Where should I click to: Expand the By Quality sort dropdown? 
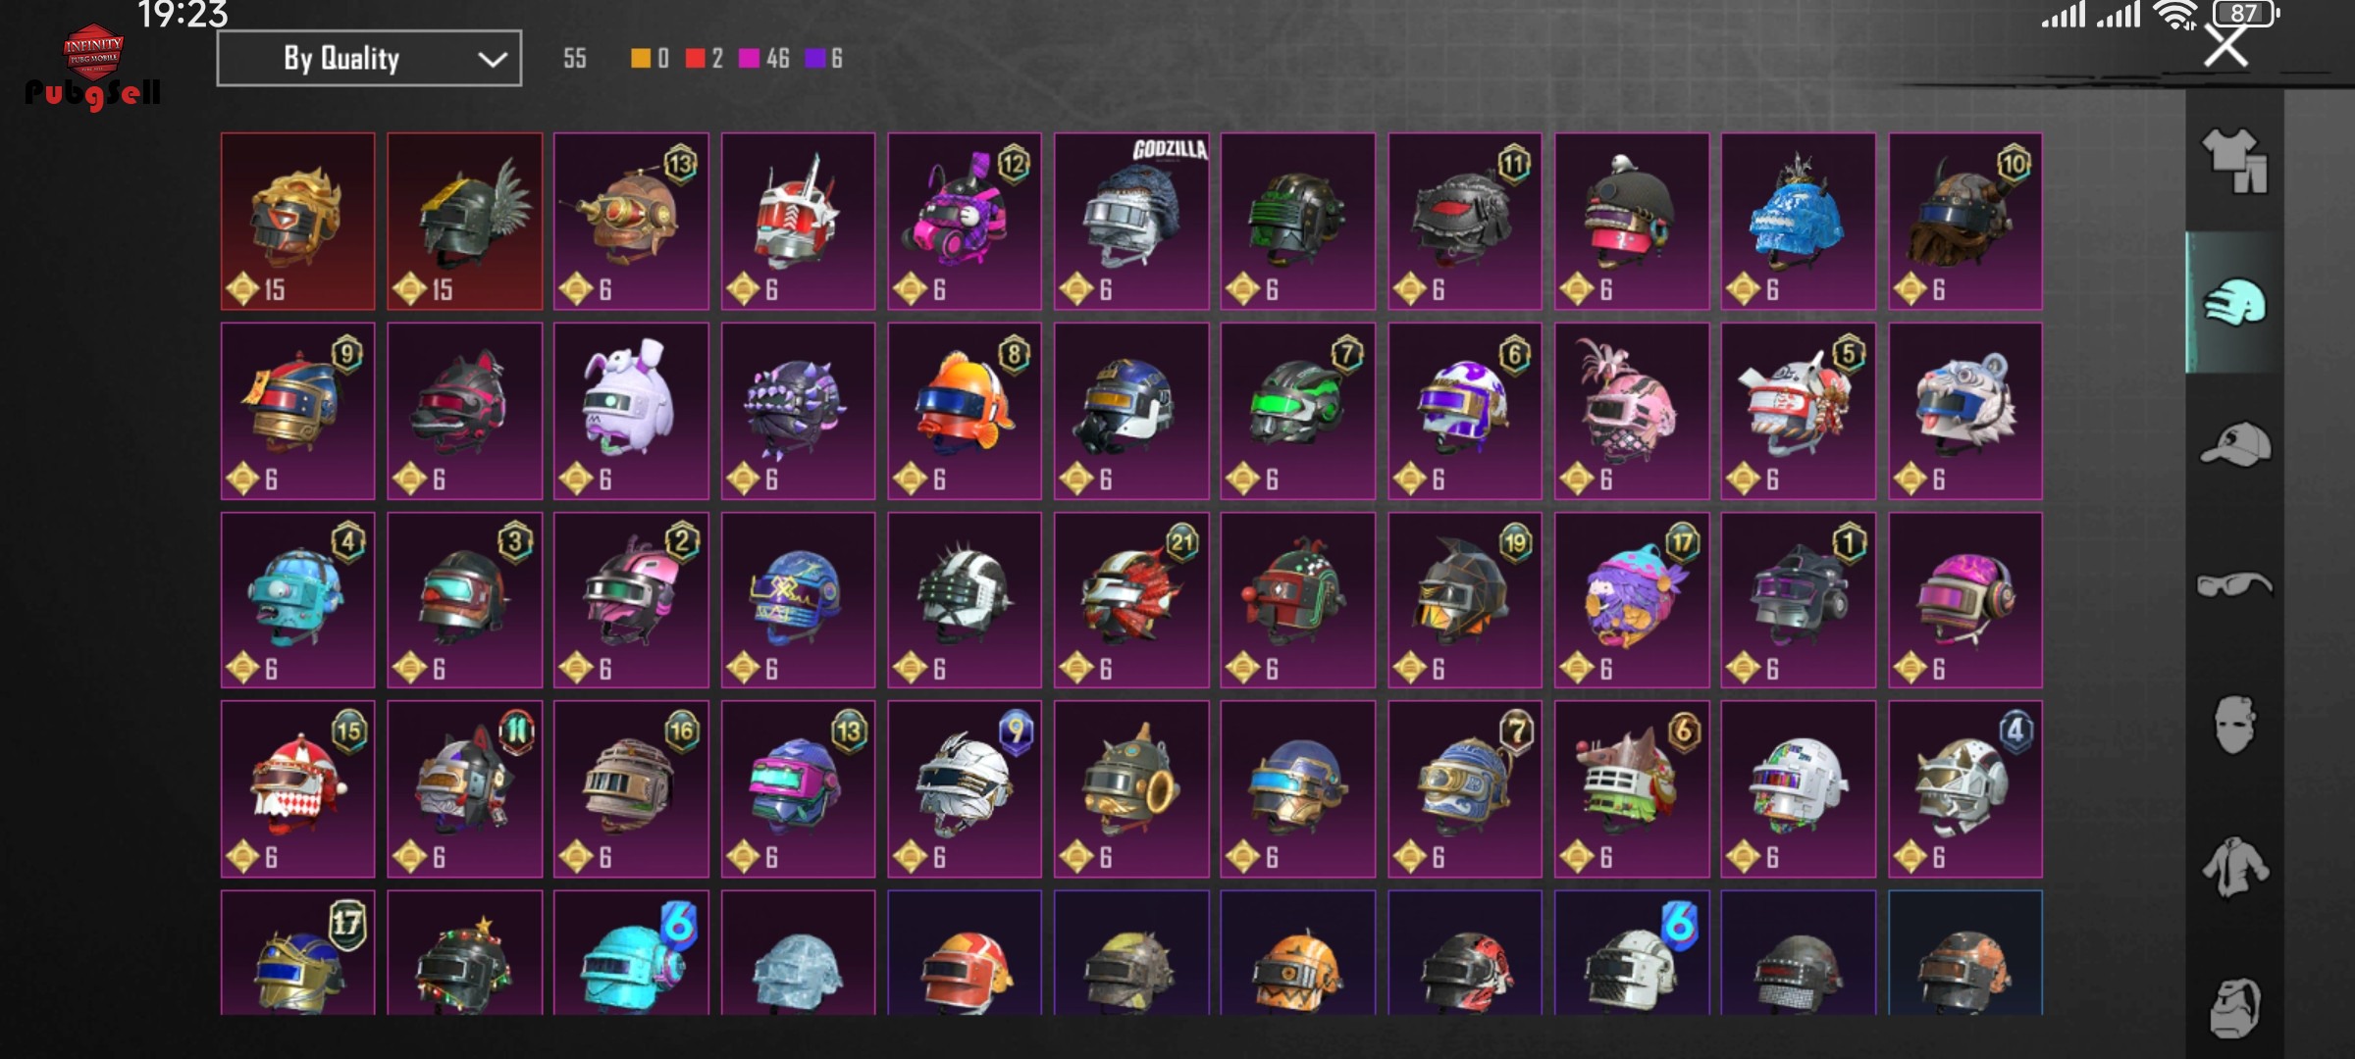(369, 59)
